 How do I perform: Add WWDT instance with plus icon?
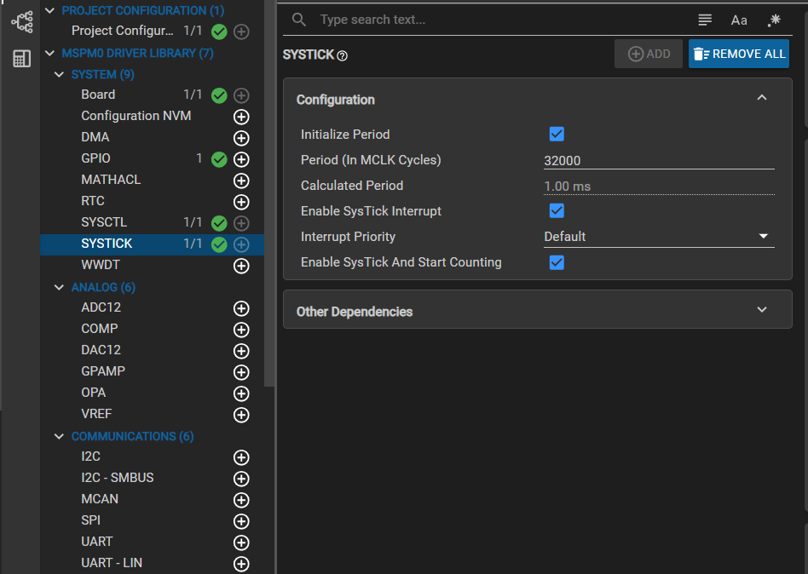tap(241, 266)
